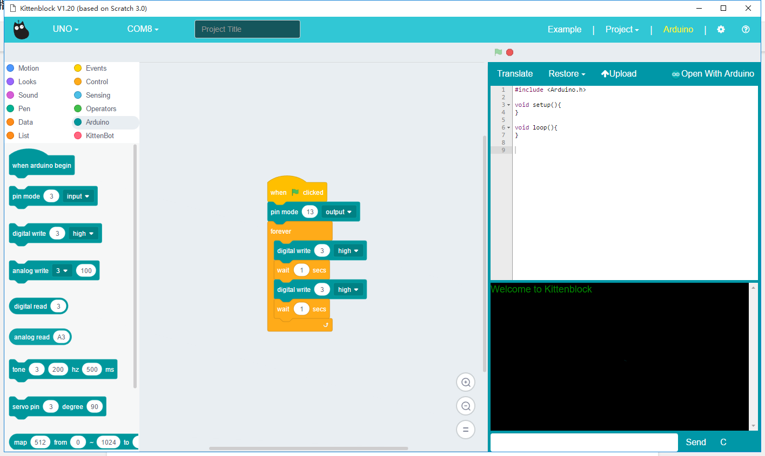Click code line '#include <Arduino.h>'

551,90
